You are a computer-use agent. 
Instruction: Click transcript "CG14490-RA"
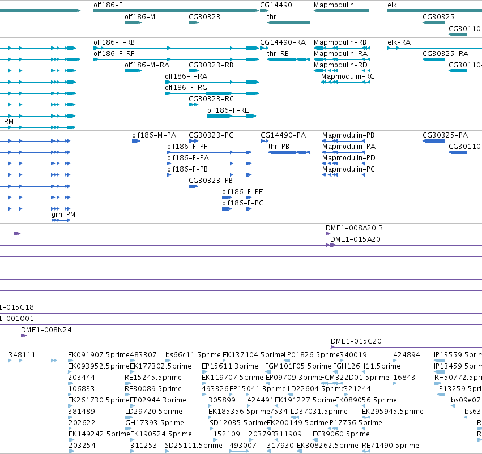pyautogui.click(x=283, y=42)
